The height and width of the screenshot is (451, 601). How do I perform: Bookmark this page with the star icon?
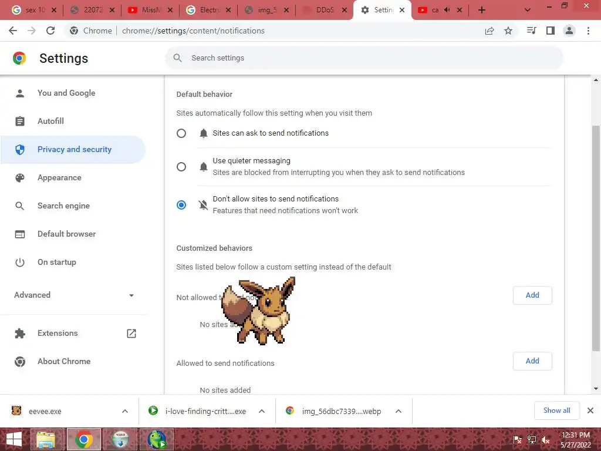click(x=508, y=31)
